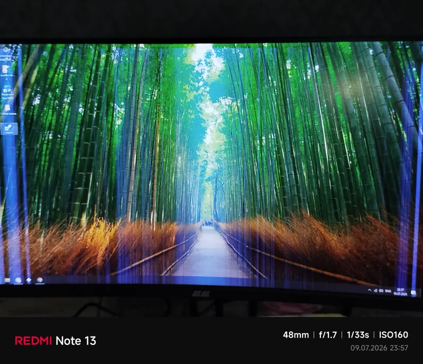Open the notification center icon
The width and height of the screenshot is (423, 364).
(x=413, y=293)
